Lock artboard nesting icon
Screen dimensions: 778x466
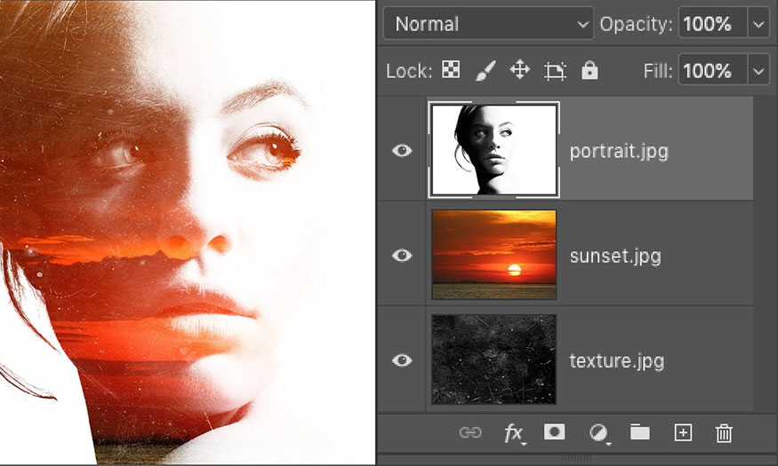pos(555,71)
